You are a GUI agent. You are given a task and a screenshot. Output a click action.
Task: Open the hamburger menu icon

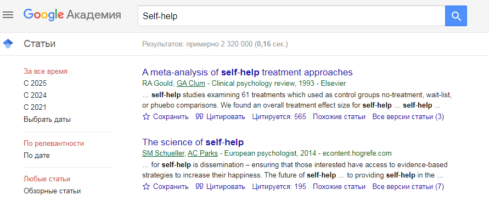click(8, 15)
